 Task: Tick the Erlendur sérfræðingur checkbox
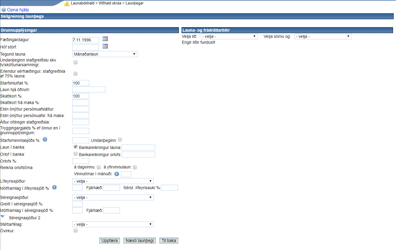[76, 74]
